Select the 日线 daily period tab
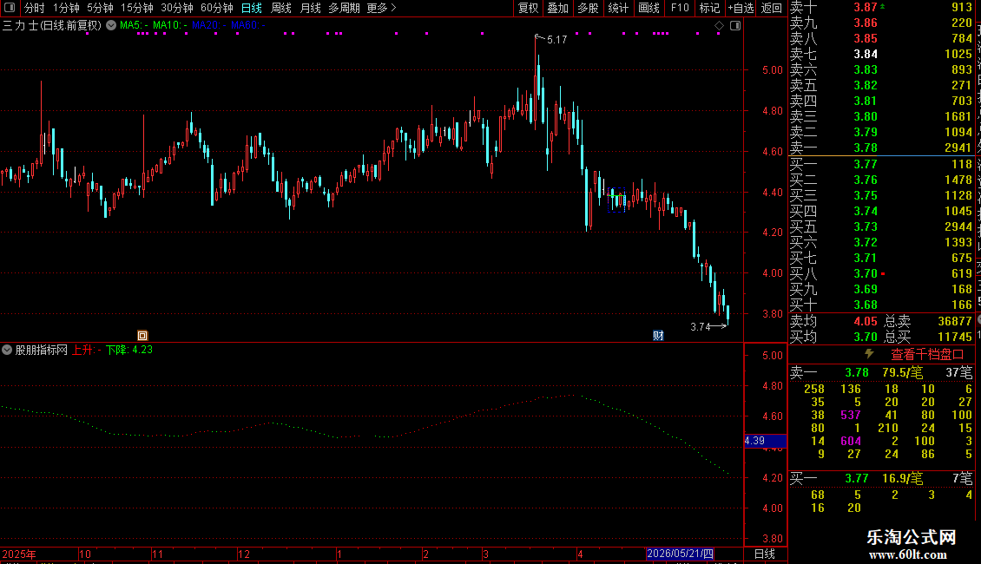Screen dimensions: 981x564 click(x=252, y=8)
